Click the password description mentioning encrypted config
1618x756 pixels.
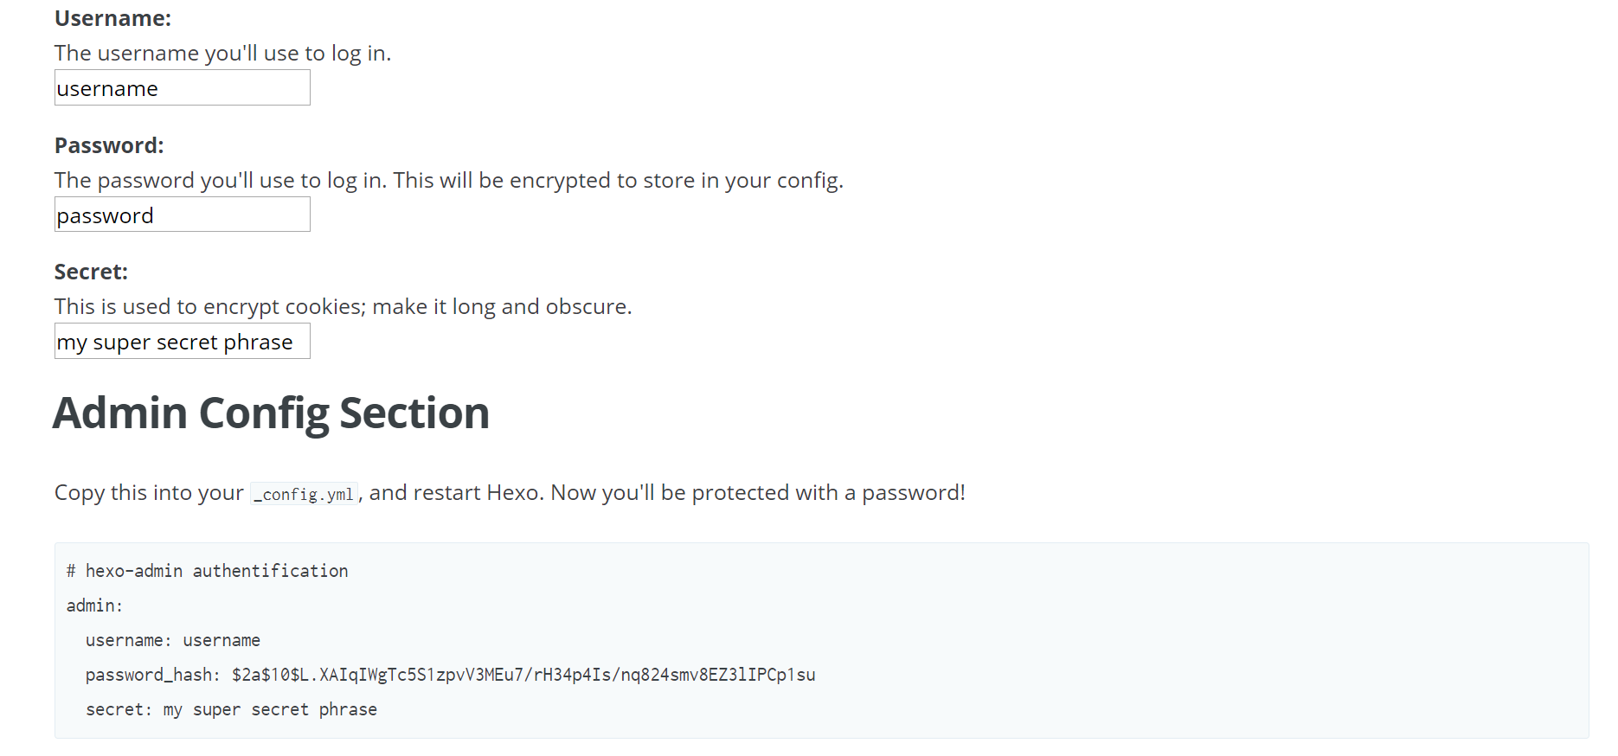[448, 180]
